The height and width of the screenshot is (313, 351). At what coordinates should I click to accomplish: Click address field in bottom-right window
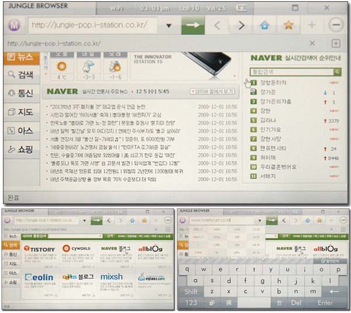pyautogui.click(x=222, y=220)
